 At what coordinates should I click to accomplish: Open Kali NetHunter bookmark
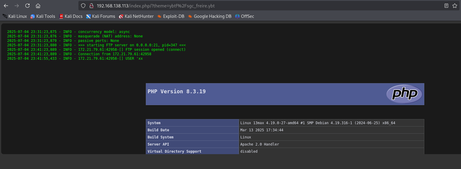[136, 16]
